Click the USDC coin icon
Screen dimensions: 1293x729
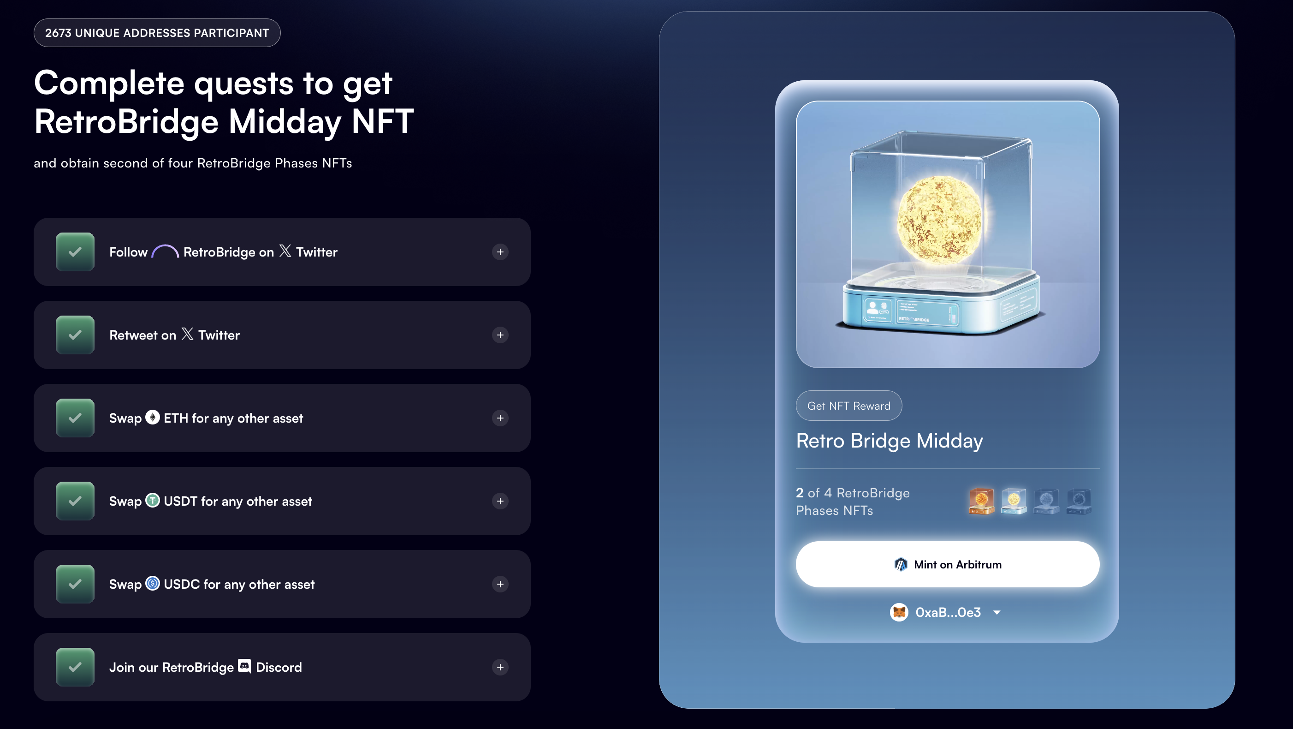[153, 583]
